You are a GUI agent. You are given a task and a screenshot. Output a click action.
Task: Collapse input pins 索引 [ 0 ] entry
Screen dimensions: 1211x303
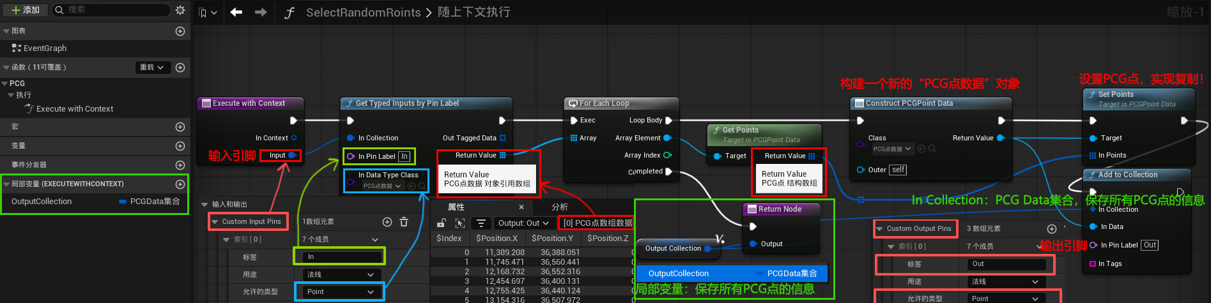coord(227,240)
